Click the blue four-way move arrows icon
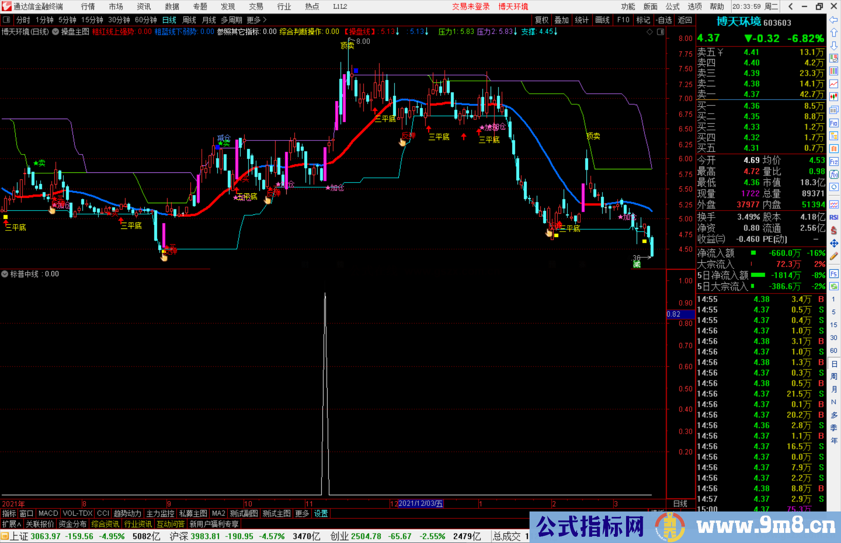Viewport: 841px width, 543px height. pyautogui.click(x=834, y=243)
